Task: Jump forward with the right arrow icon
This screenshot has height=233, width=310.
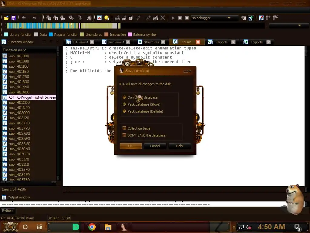Action: point(35,18)
